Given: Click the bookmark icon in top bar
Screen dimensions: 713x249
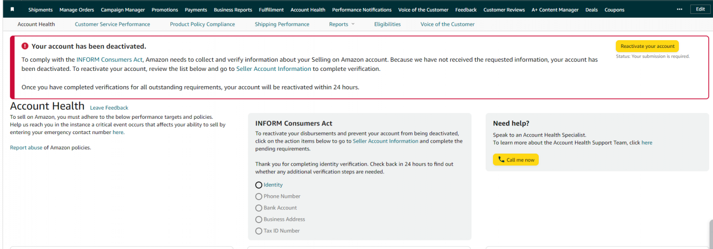Looking at the screenshot, I should point(12,9).
